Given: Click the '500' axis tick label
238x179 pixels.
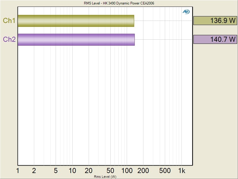Looking at the screenshot, I should click(x=165, y=171).
